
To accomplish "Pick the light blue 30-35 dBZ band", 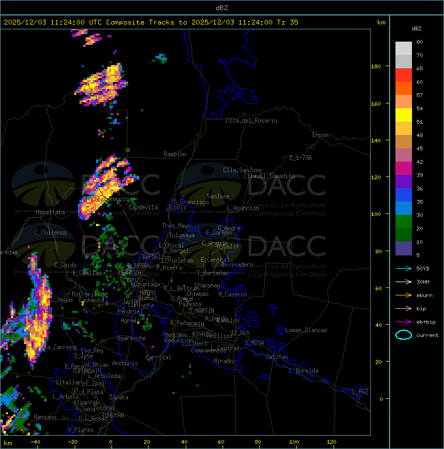I will pos(403,208).
